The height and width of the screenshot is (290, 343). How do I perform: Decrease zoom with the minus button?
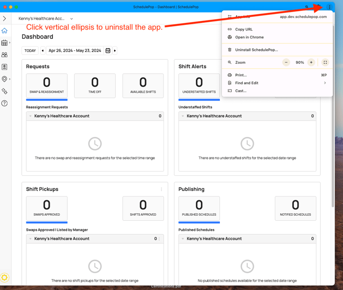(286, 62)
